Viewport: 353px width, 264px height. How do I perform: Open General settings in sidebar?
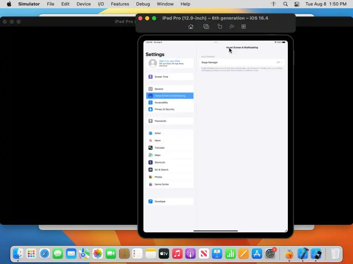(x=170, y=89)
